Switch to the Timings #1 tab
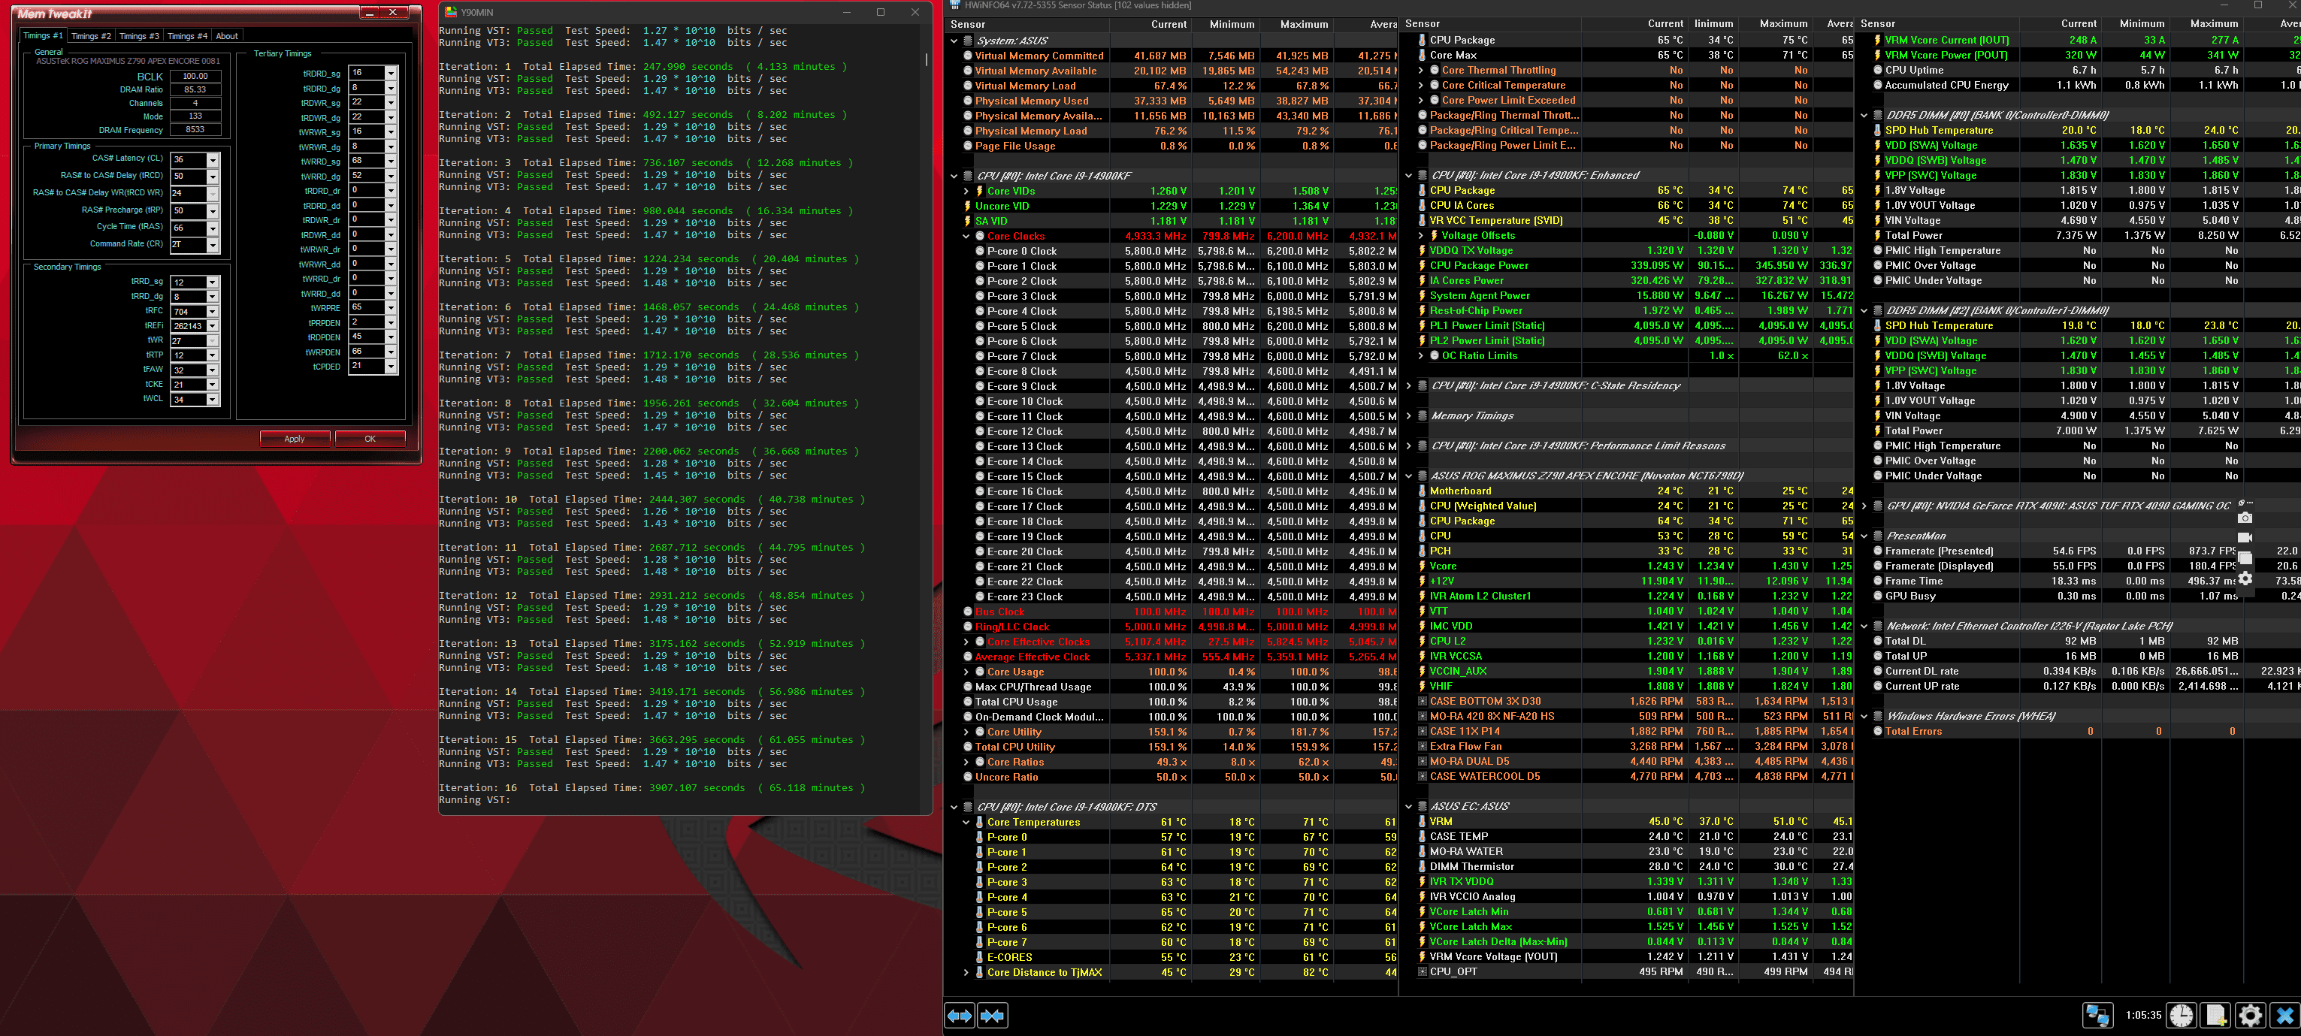The width and height of the screenshot is (2301, 1036). (x=43, y=36)
